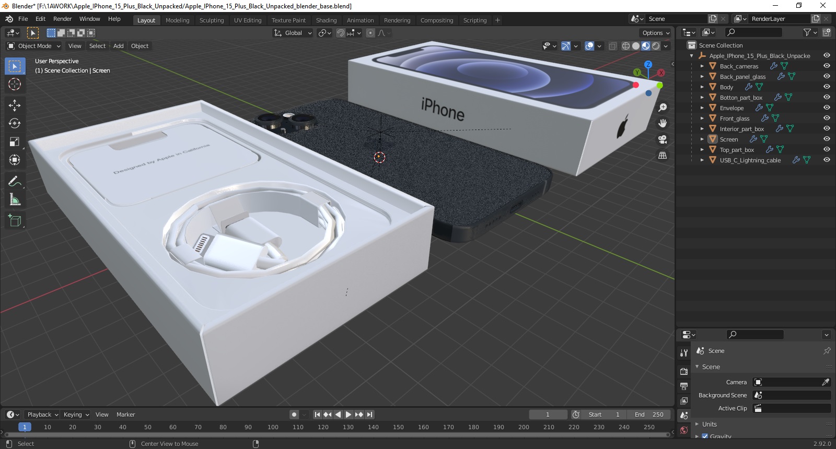Expand the Back_panel_glass tree item

pos(702,77)
